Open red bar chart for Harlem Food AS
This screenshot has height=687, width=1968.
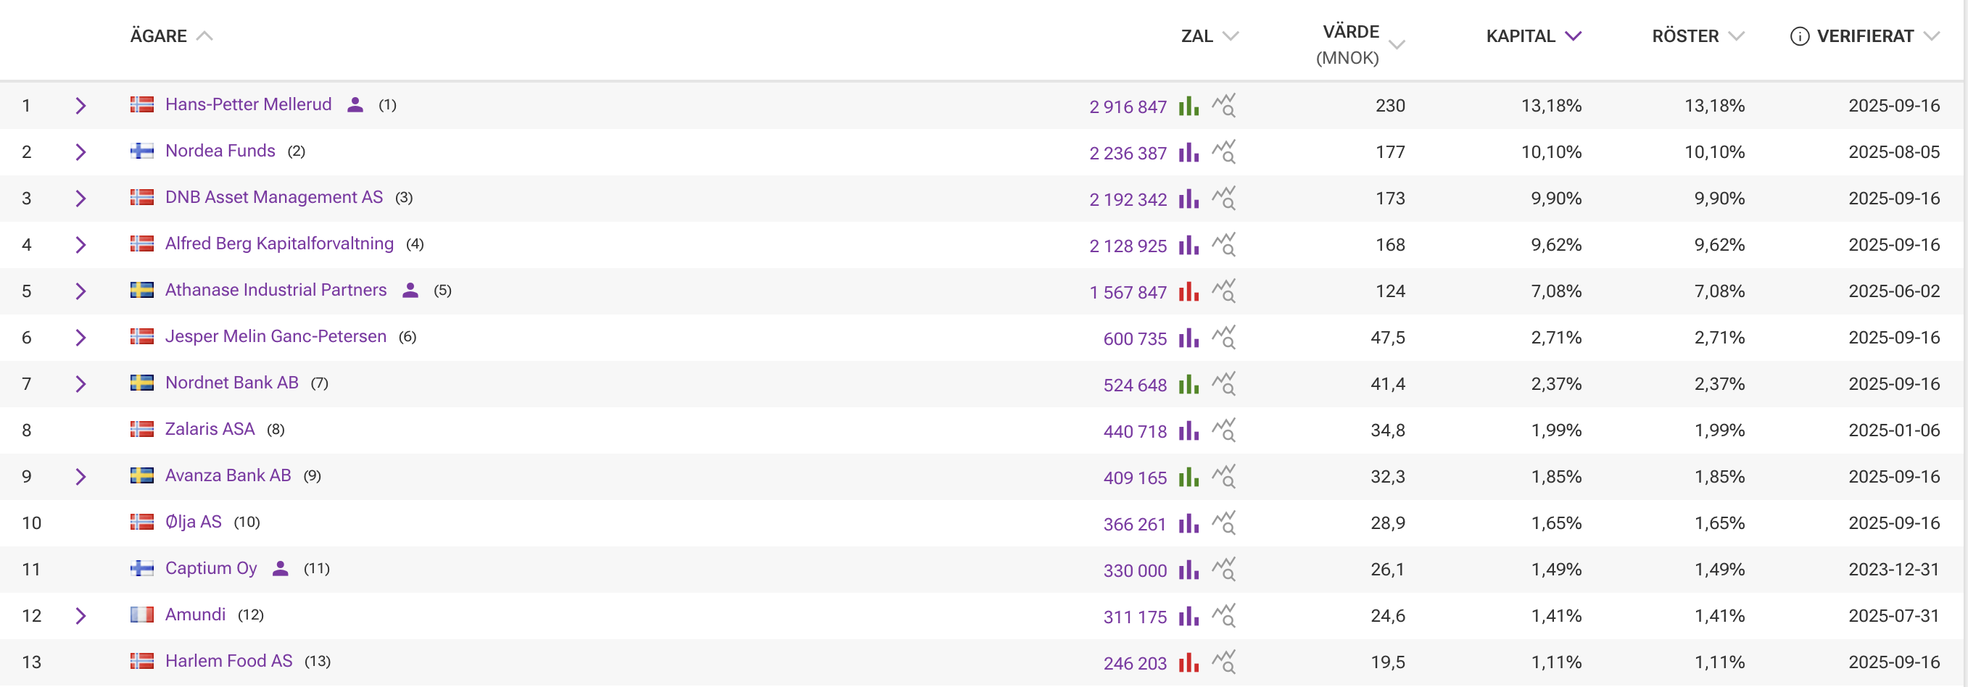click(x=1188, y=662)
